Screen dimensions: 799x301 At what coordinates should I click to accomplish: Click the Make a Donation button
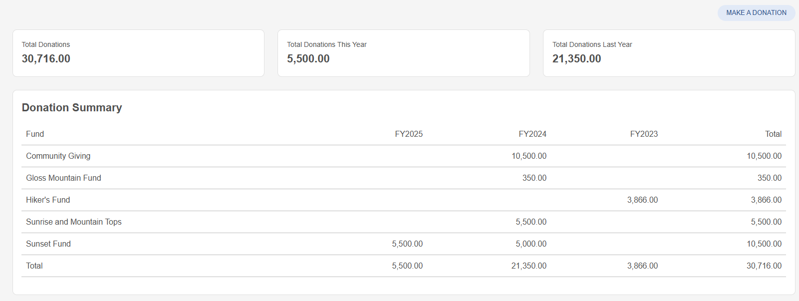tap(756, 13)
